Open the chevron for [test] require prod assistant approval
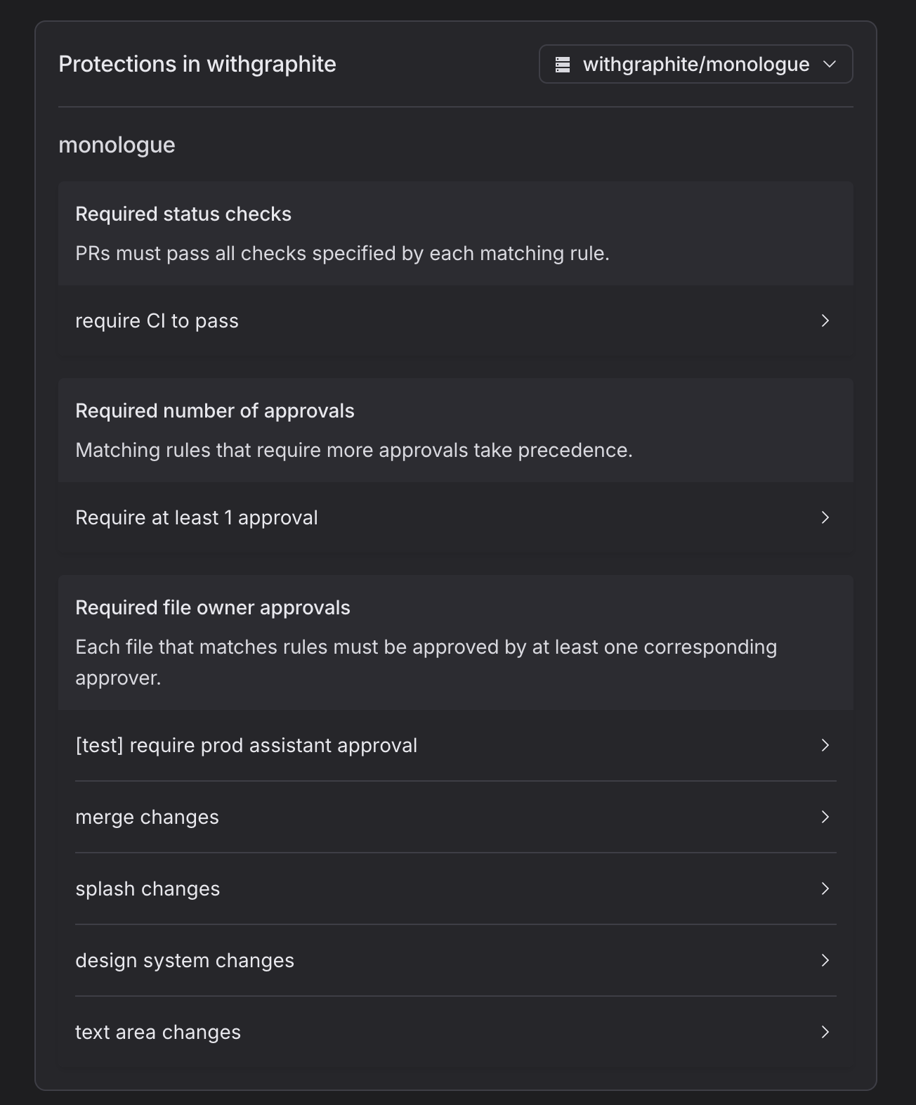 point(825,746)
